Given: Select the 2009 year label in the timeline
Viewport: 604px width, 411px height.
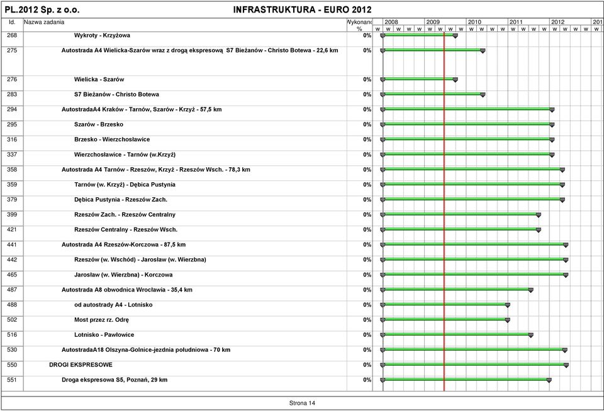Looking at the screenshot, I should [x=433, y=22].
